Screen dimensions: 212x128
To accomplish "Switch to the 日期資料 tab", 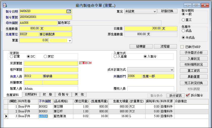I will click(31, 94).
